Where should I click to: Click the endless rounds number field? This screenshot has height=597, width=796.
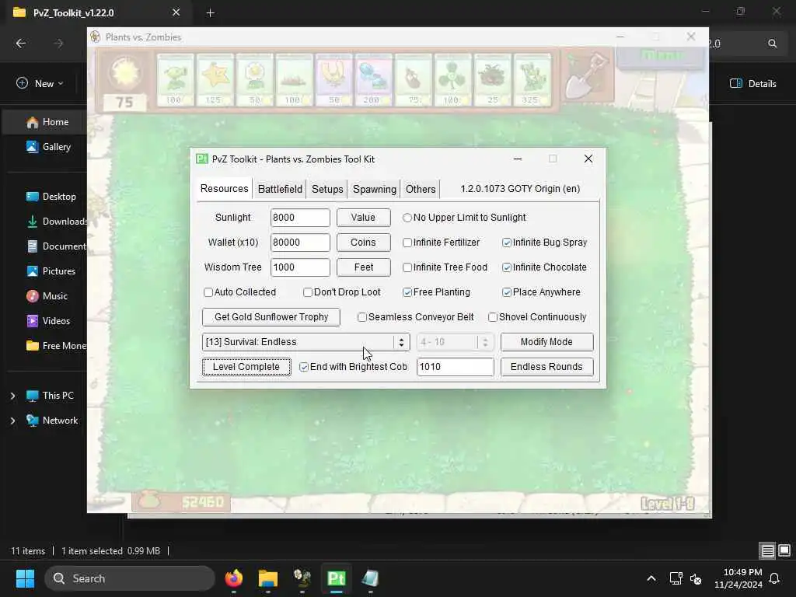pyautogui.click(x=455, y=367)
